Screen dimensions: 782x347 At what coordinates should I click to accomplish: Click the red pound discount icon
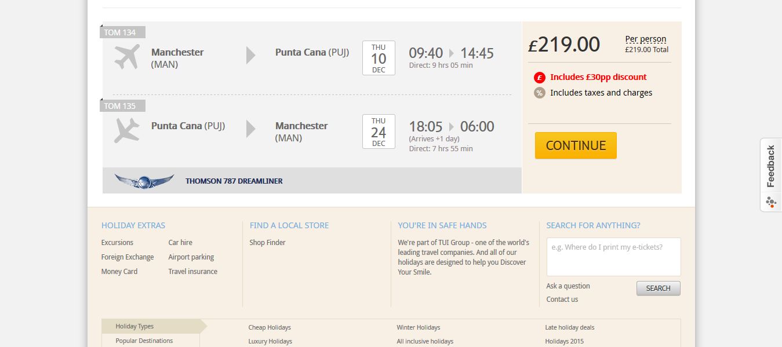tap(540, 77)
